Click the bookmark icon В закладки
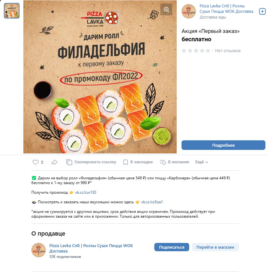Viewport: 267px width, 272px height. pos(125,162)
